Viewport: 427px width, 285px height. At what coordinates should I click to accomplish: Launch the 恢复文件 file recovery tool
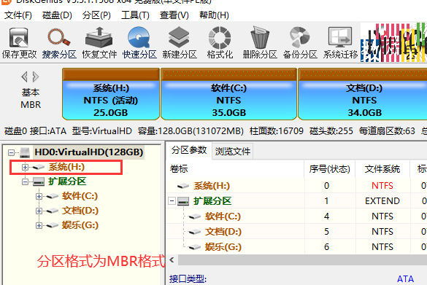pos(99,43)
